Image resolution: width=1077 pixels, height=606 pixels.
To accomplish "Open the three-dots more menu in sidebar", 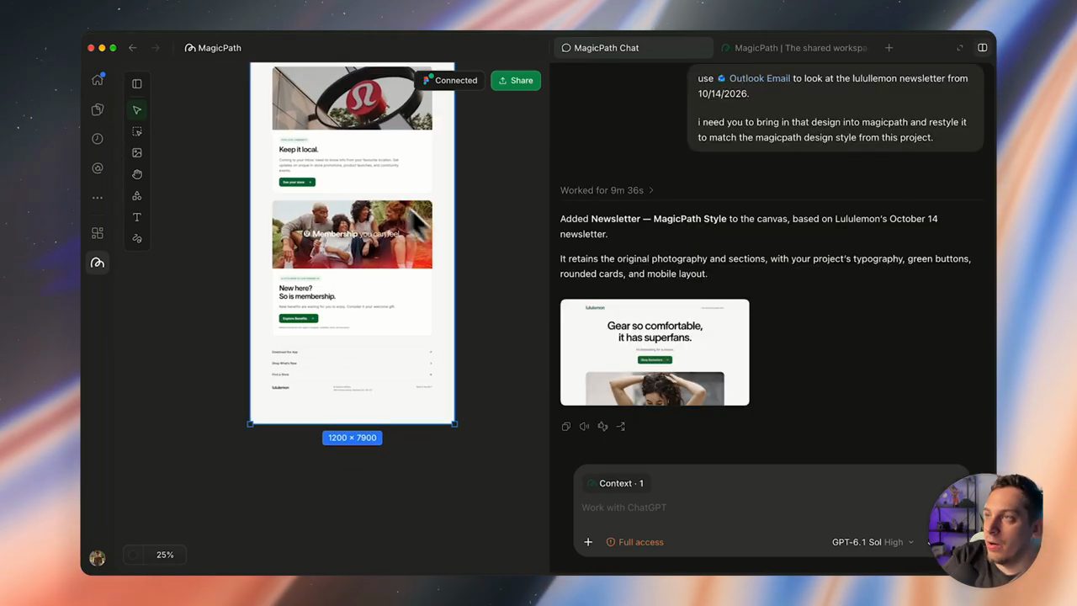I will 98,198.
